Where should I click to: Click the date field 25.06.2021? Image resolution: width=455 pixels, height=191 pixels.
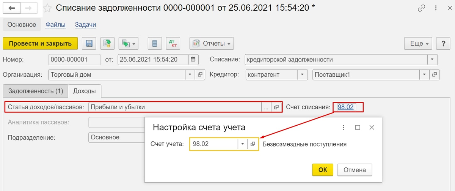(153, 60)
